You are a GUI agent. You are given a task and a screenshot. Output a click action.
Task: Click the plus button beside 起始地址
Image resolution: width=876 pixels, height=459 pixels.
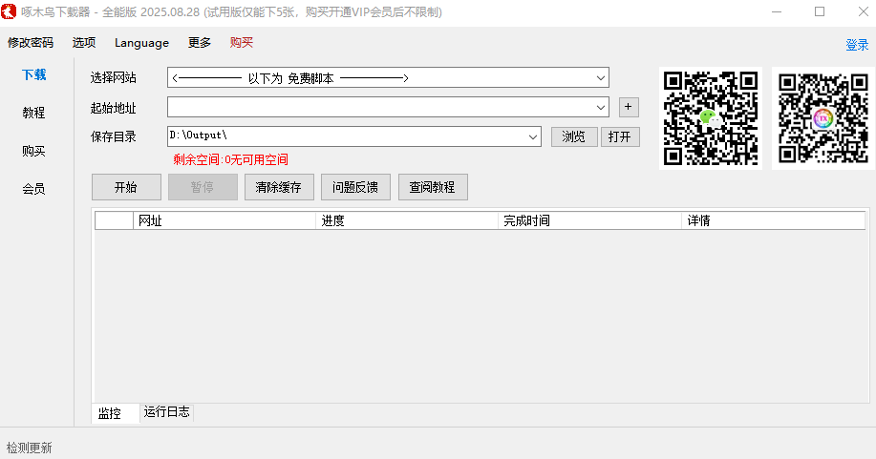point(629,107)
